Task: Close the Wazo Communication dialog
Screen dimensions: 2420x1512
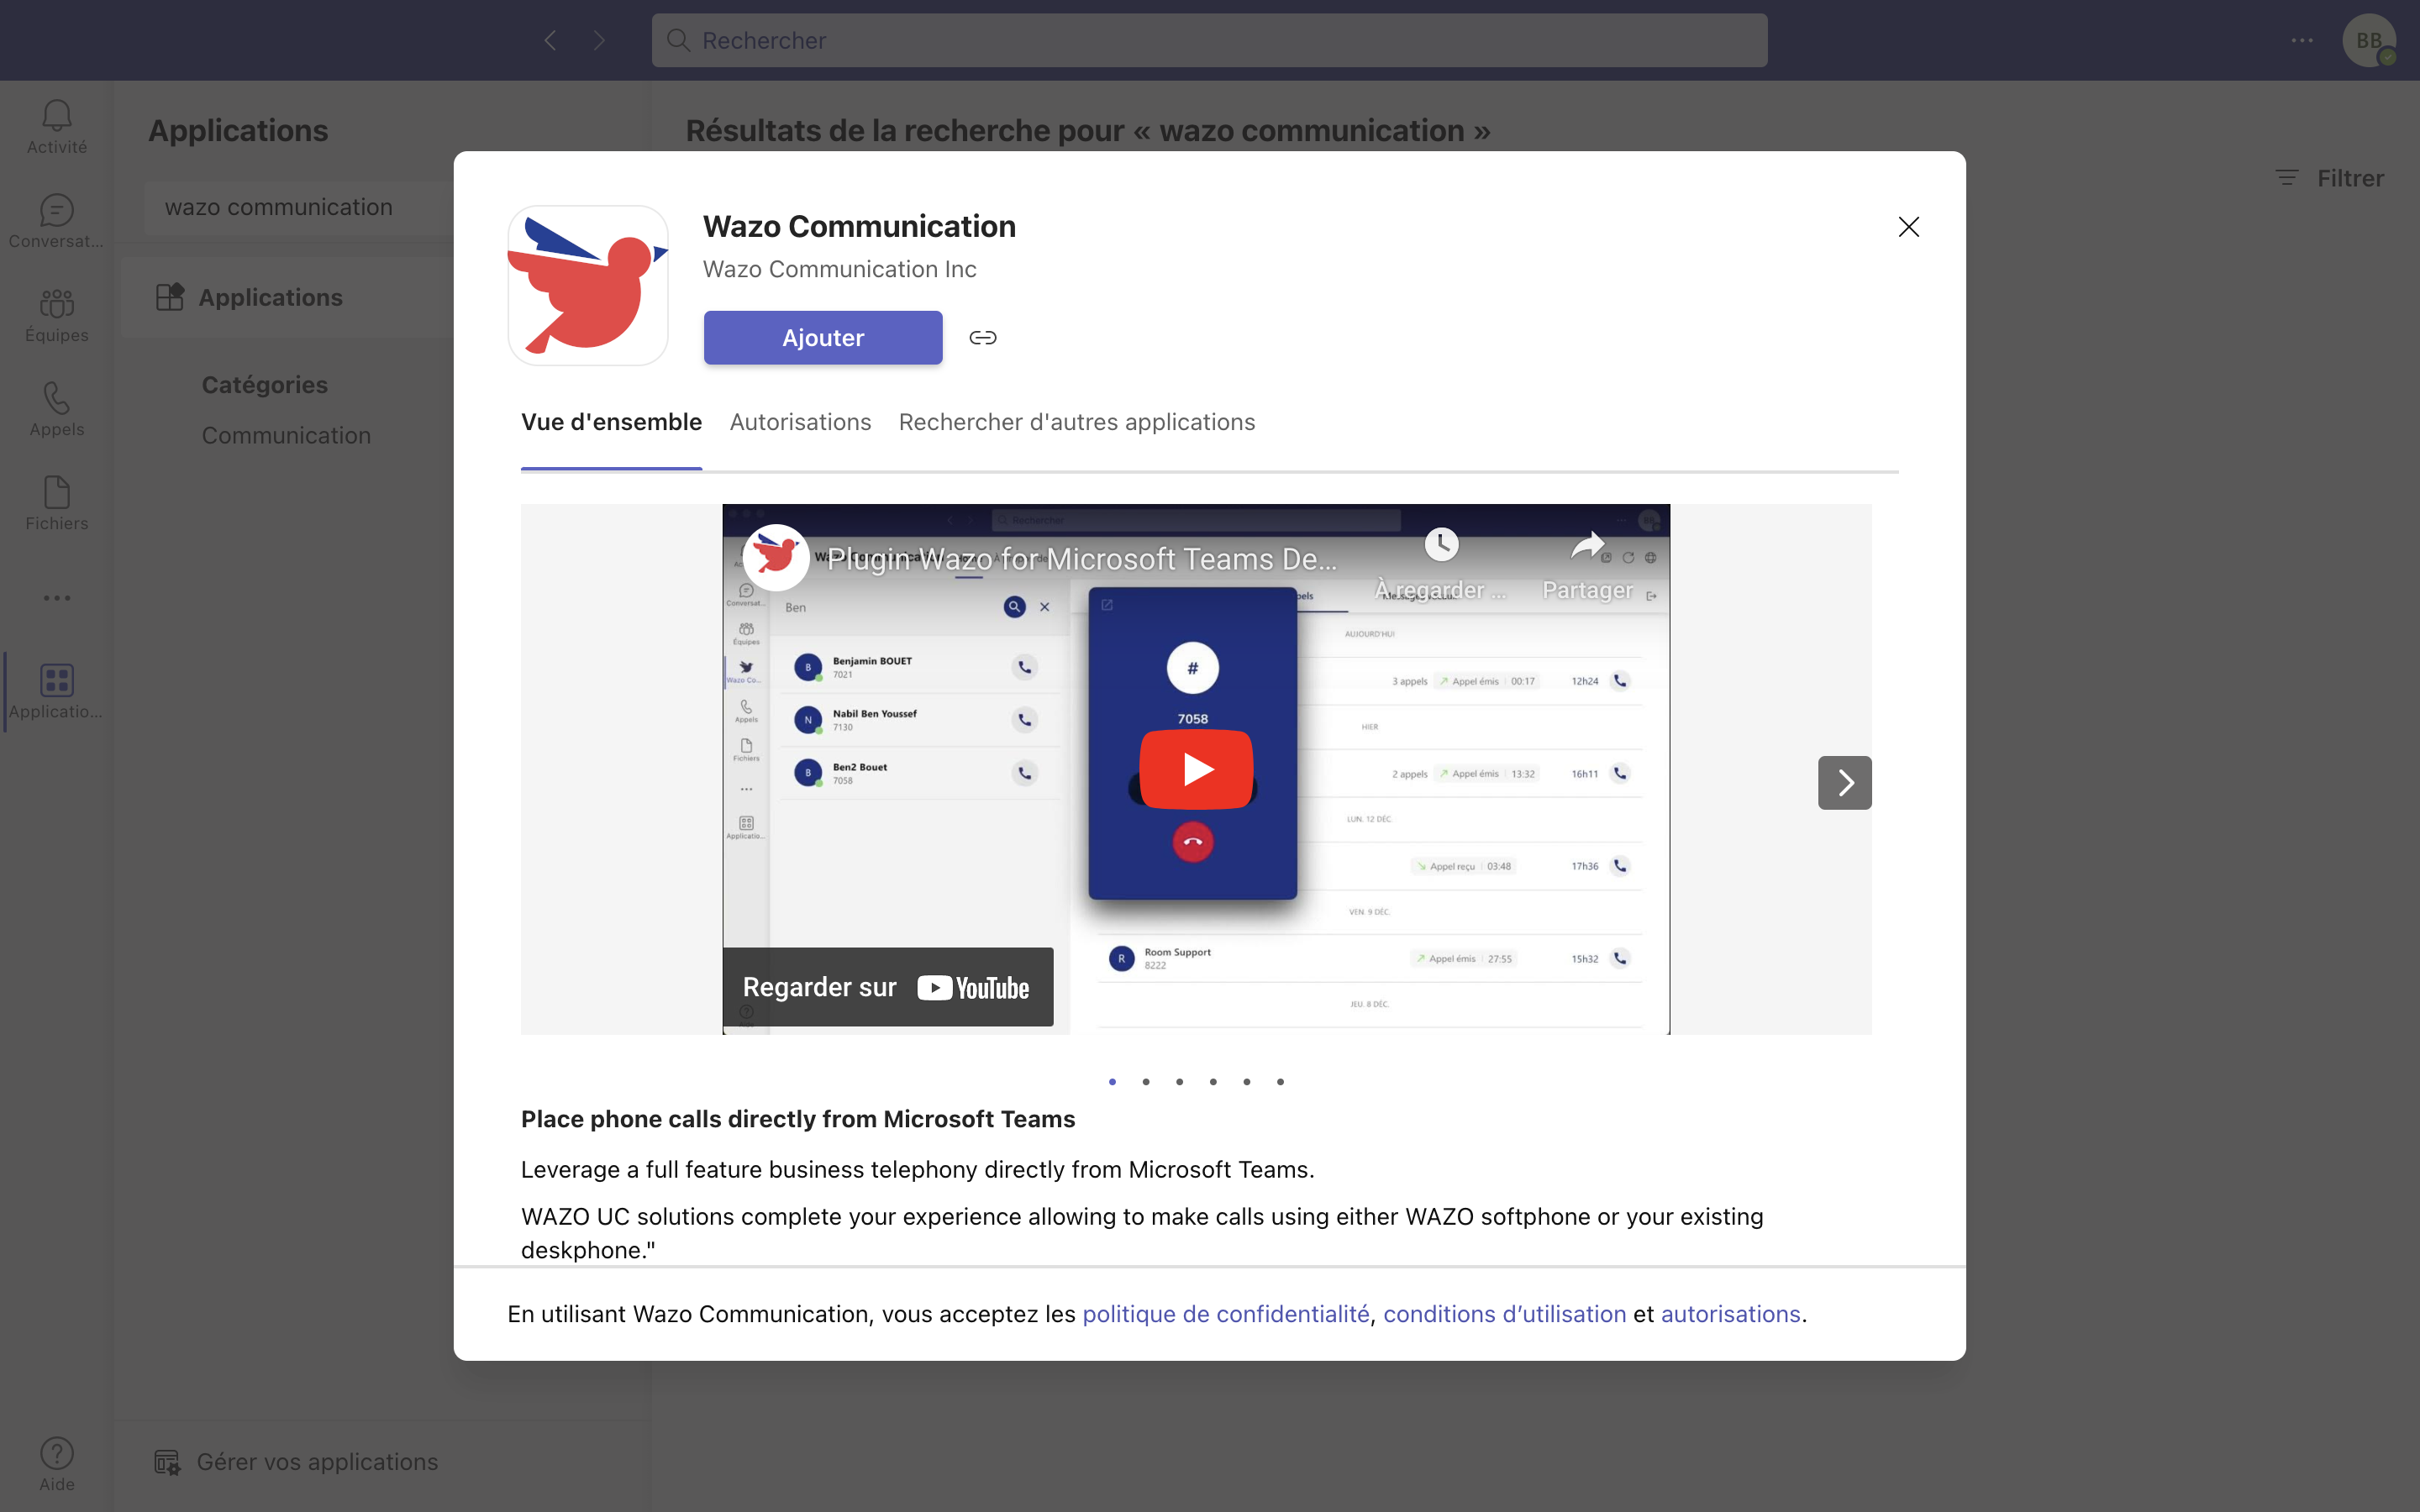Action: (x=1908, y=227)
